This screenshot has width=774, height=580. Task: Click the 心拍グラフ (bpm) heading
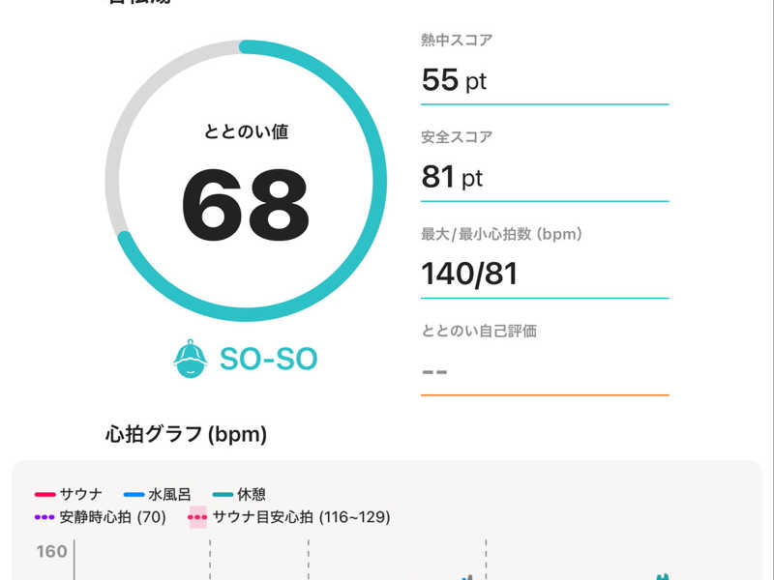click(186, 434)
